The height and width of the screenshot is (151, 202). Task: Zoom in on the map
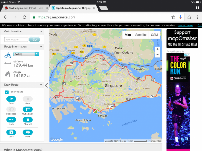157,49
